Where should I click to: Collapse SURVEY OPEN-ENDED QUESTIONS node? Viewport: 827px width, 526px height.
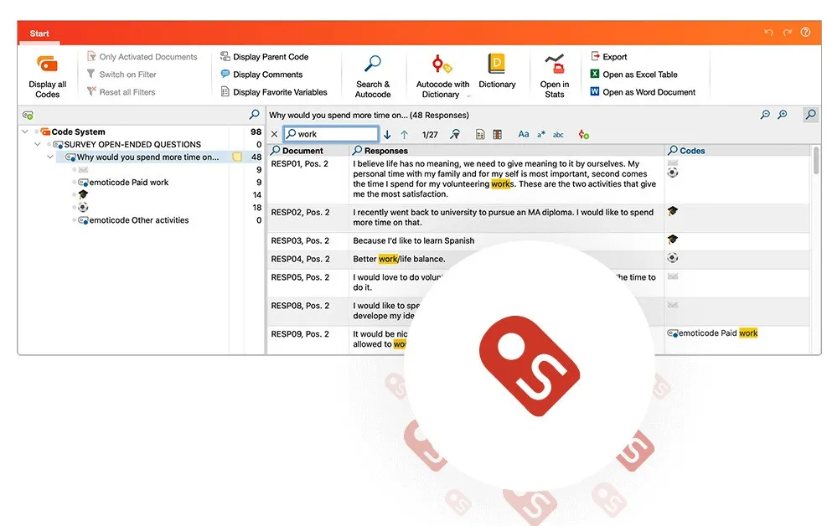point(38,144)
